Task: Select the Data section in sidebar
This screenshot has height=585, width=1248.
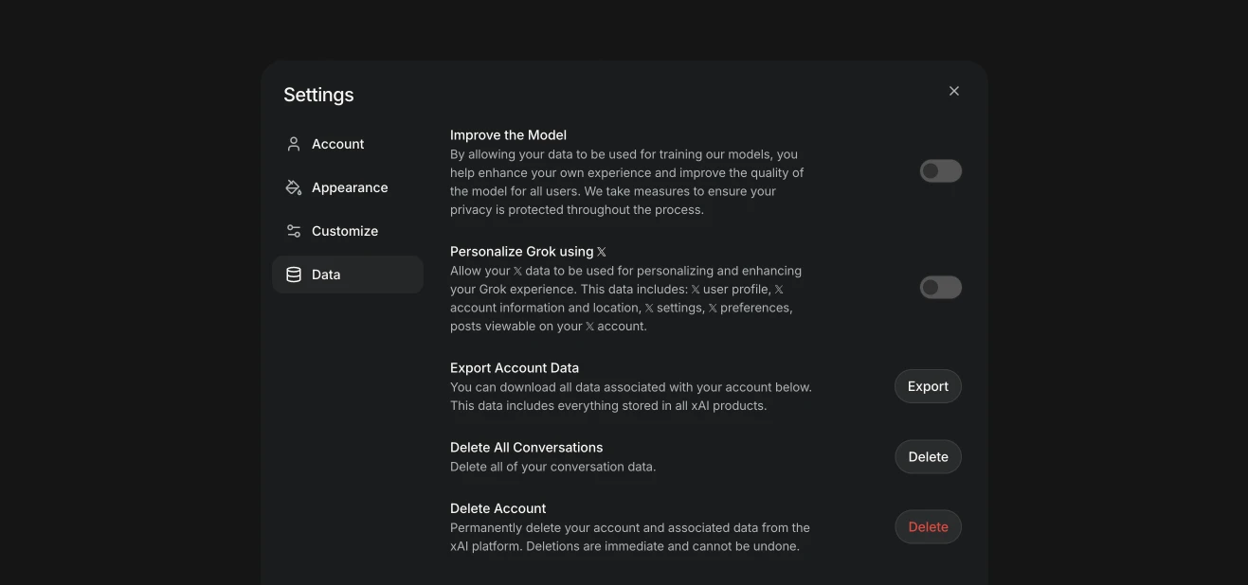Action: (x=326, y=274)
